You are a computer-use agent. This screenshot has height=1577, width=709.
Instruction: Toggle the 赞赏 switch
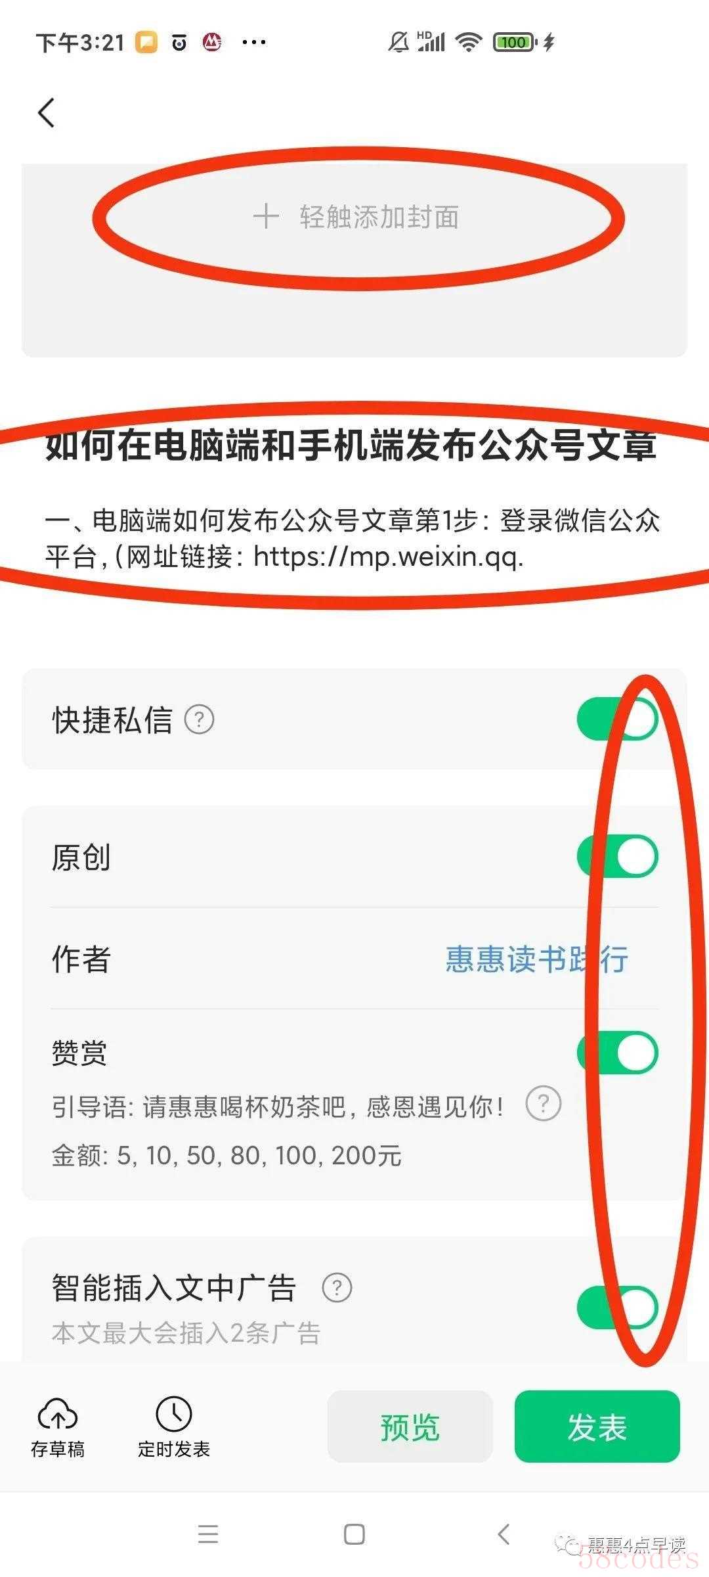(618, 1053)
